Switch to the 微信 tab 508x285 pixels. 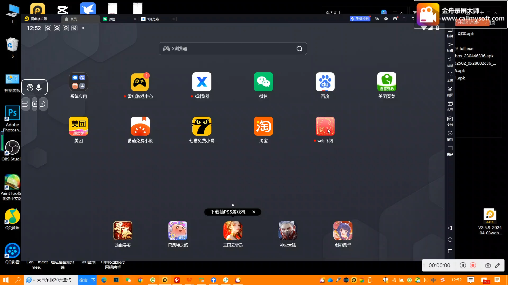point(119,19)
